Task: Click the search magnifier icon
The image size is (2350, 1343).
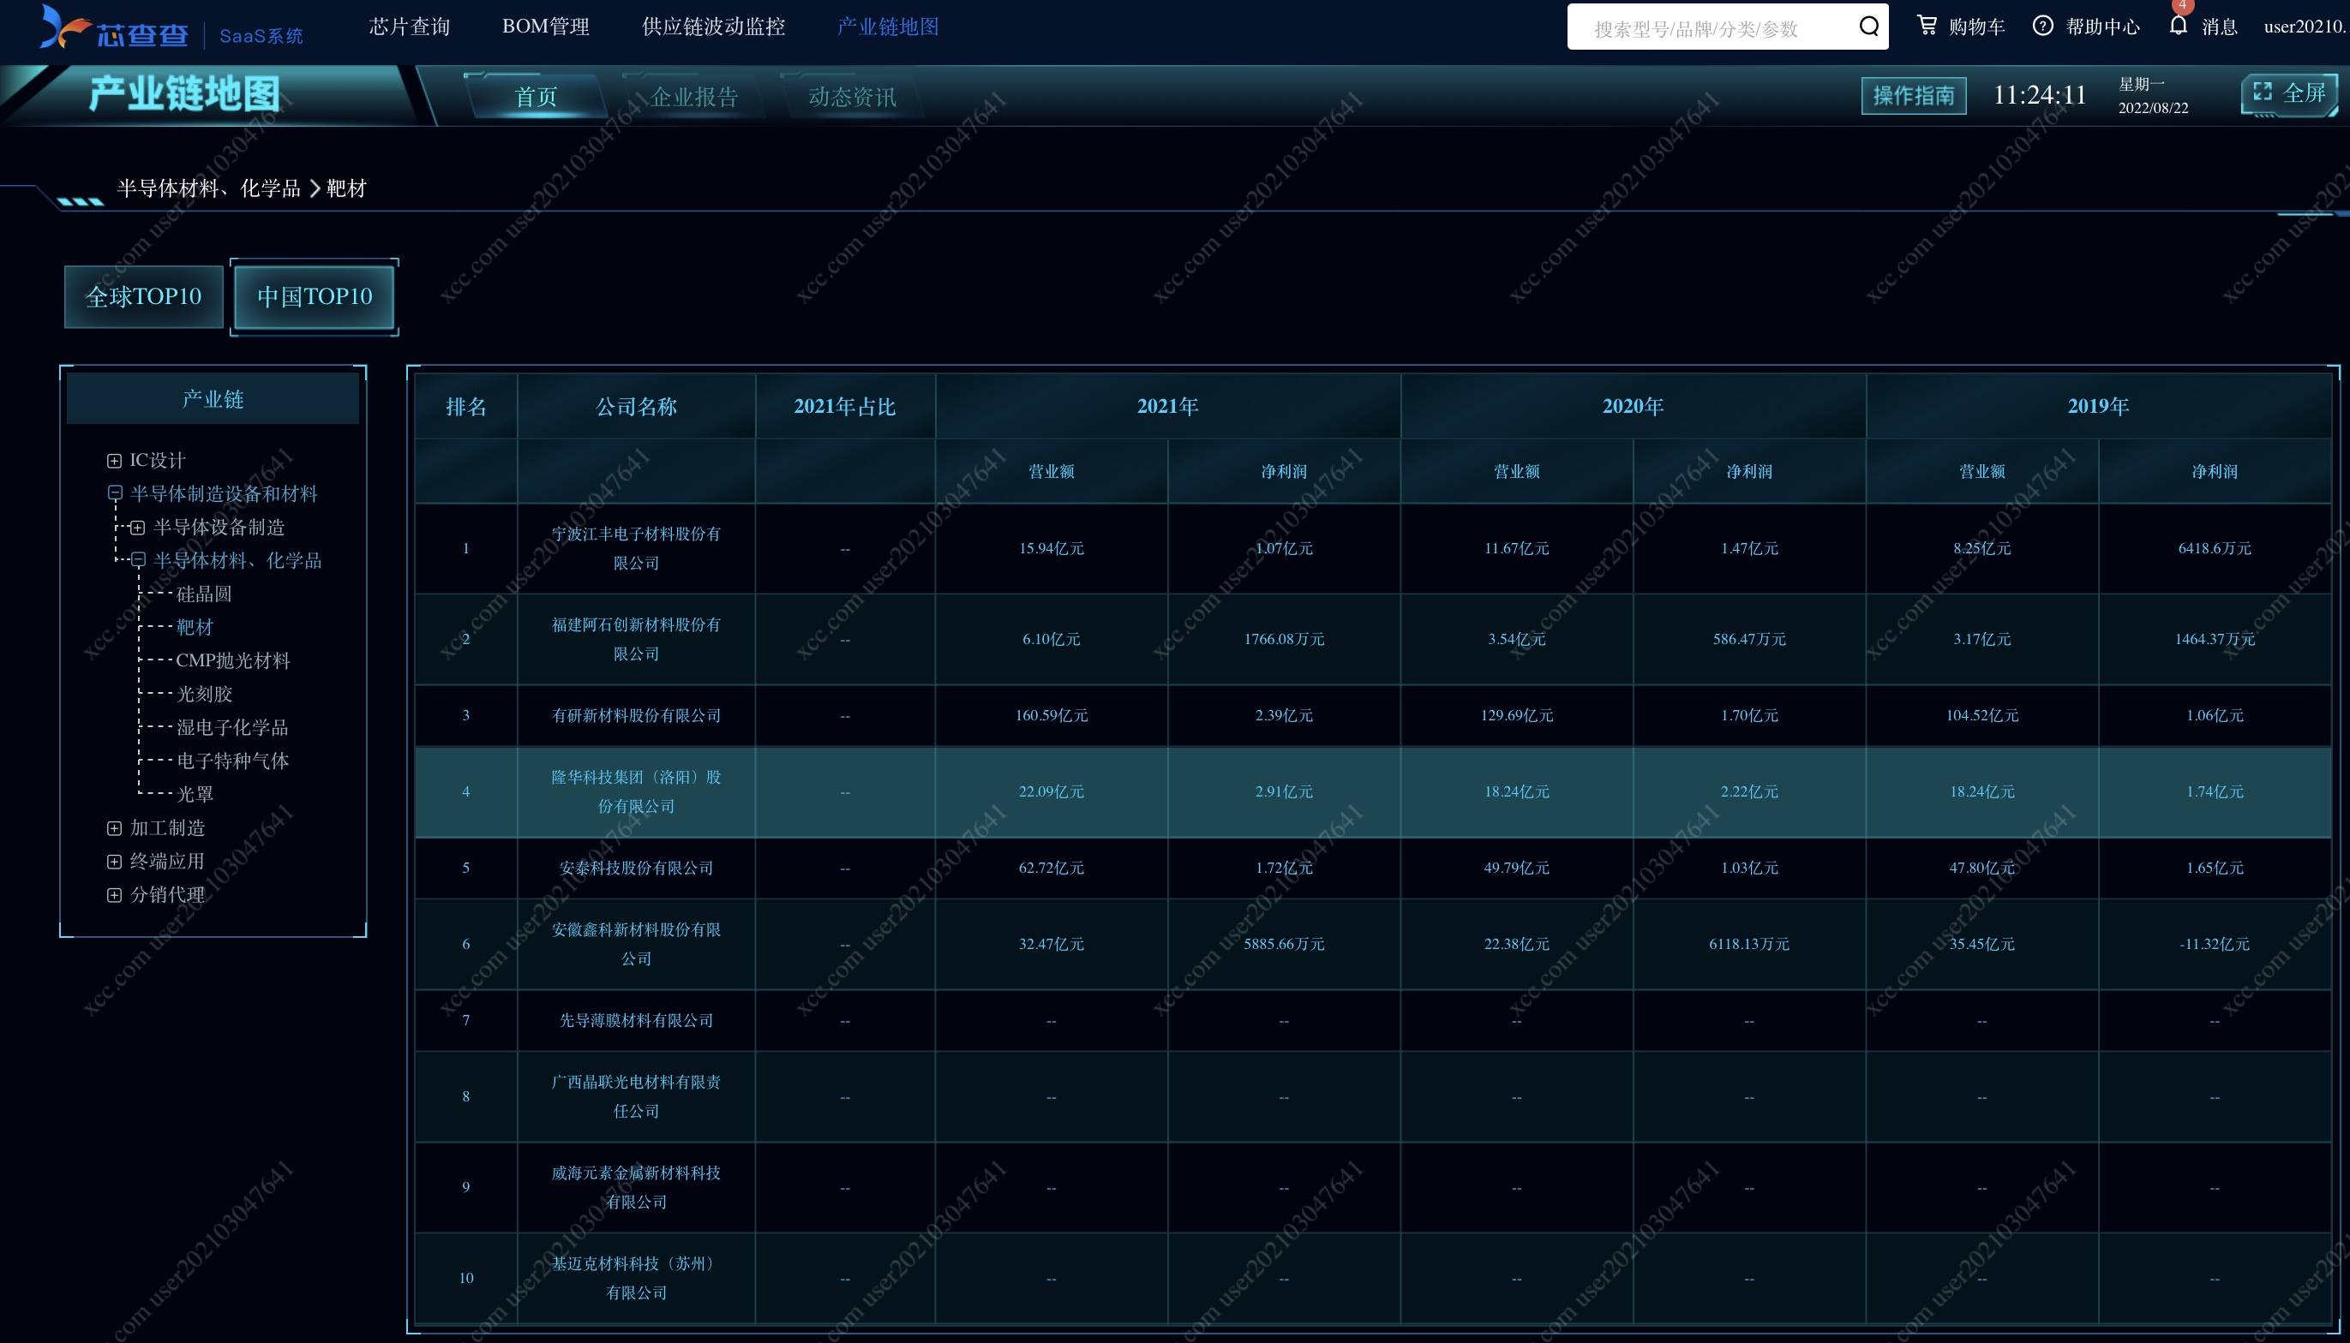Action: pyautogui.click(x=1868, y=27)
